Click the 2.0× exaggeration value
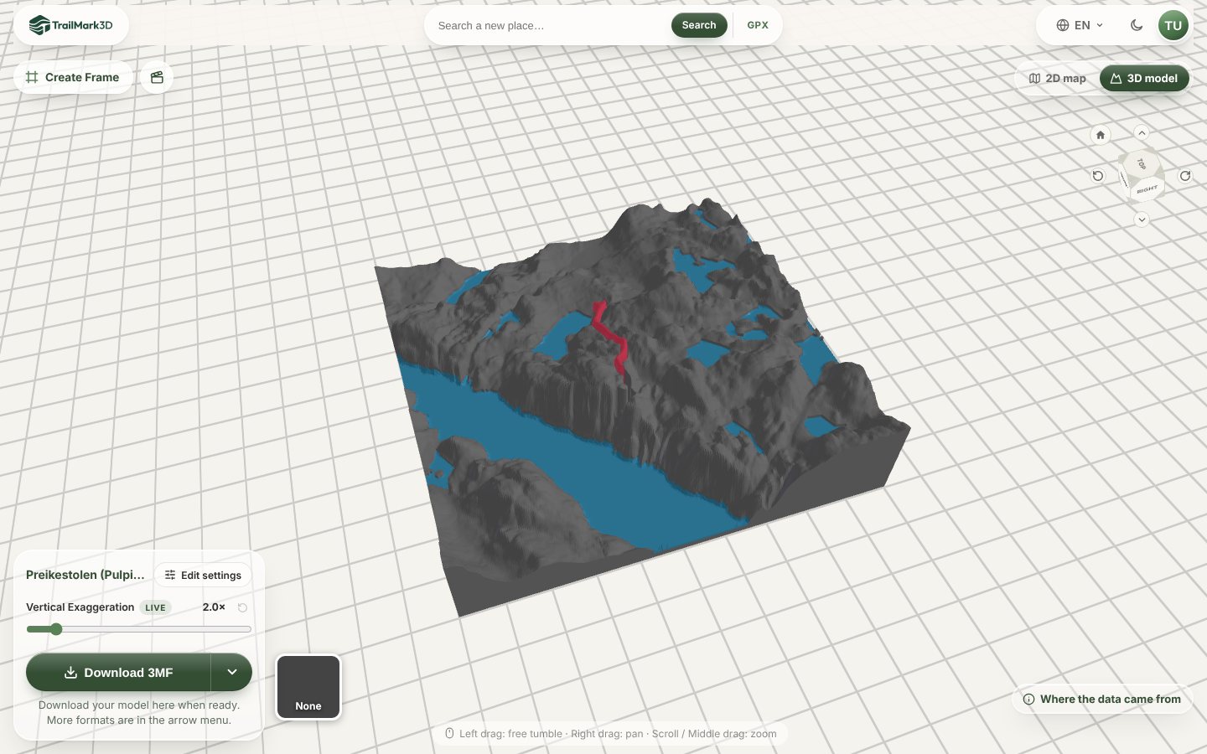The image size is (1207, 754). (x=214, y=607)
